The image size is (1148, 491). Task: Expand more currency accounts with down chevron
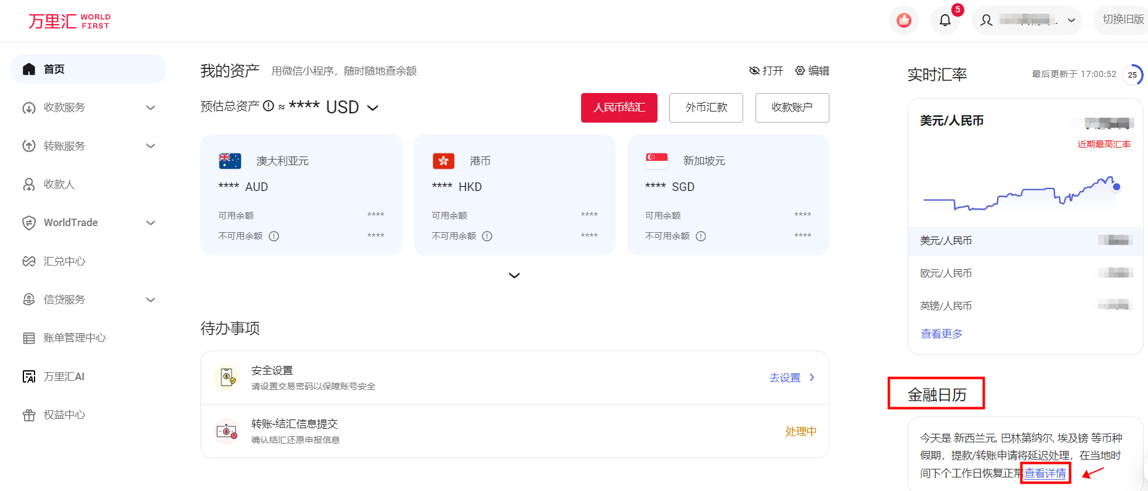tap(515, 275)
